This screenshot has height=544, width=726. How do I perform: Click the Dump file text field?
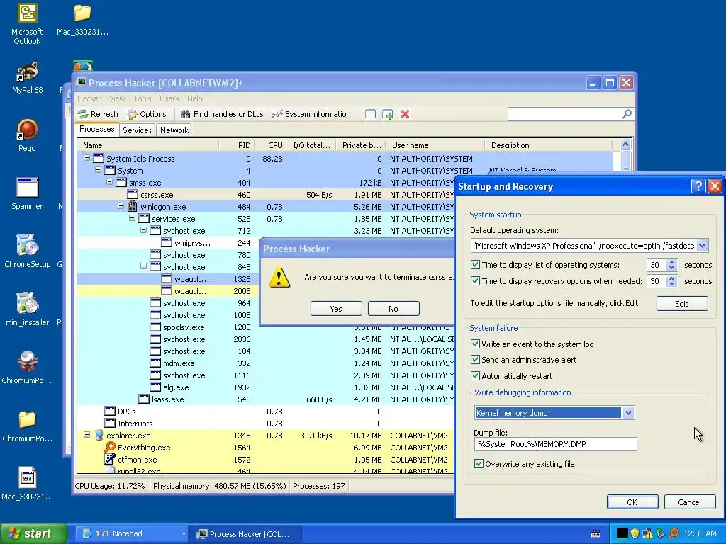[x=555, y=444]
